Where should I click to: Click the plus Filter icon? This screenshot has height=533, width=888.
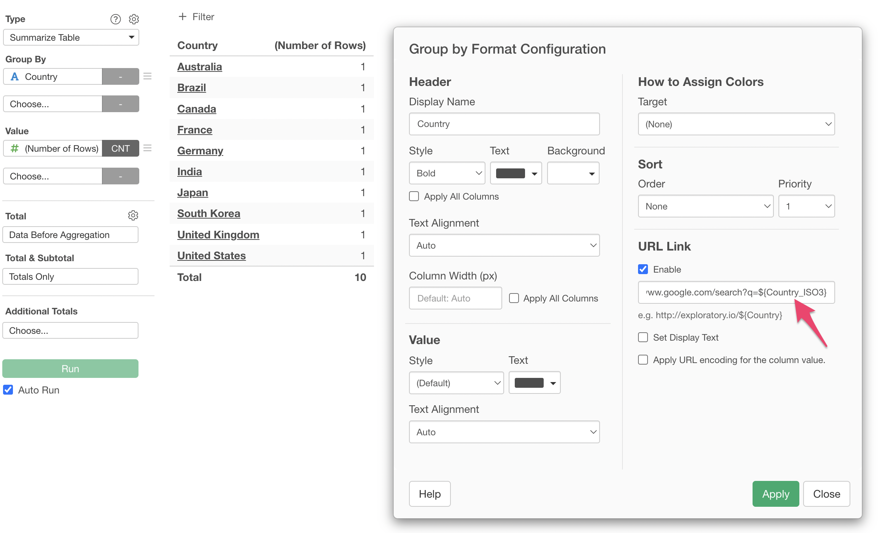[x=183, y=17]
